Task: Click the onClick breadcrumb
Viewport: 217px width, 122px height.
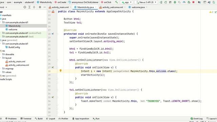Action: (106, 2)
